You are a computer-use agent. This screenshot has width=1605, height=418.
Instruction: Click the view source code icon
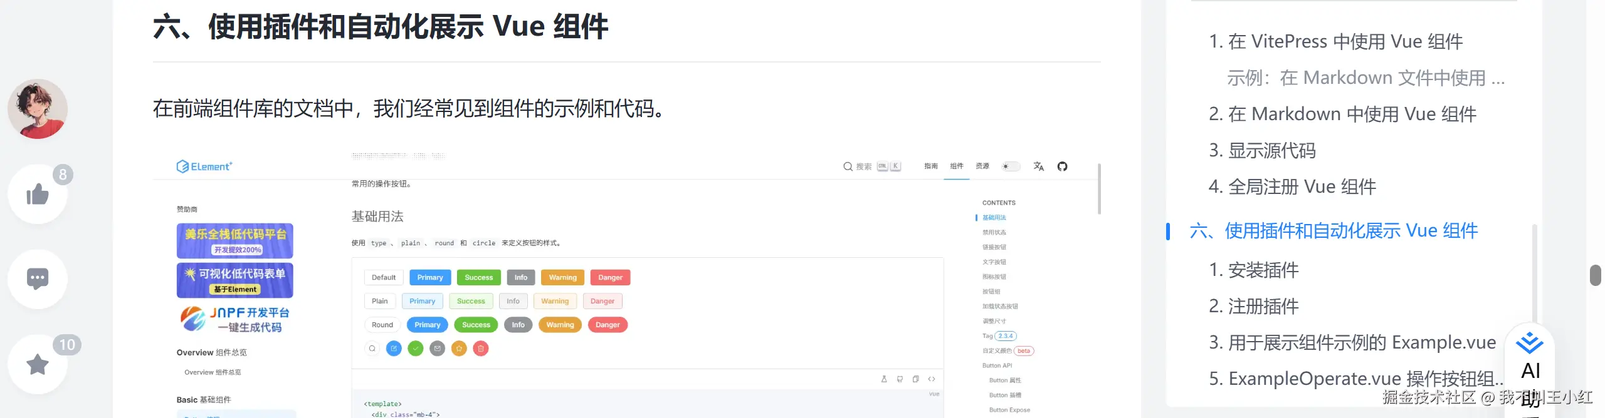click(932, 379)
